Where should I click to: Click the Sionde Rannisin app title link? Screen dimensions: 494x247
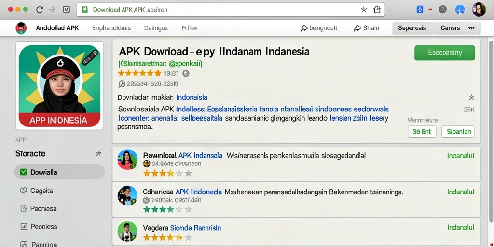(x=195, y=228)
